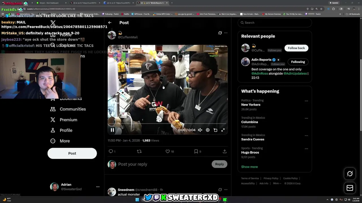Open @CuffemMail author avatar on the post

click(x=112, y=35)
